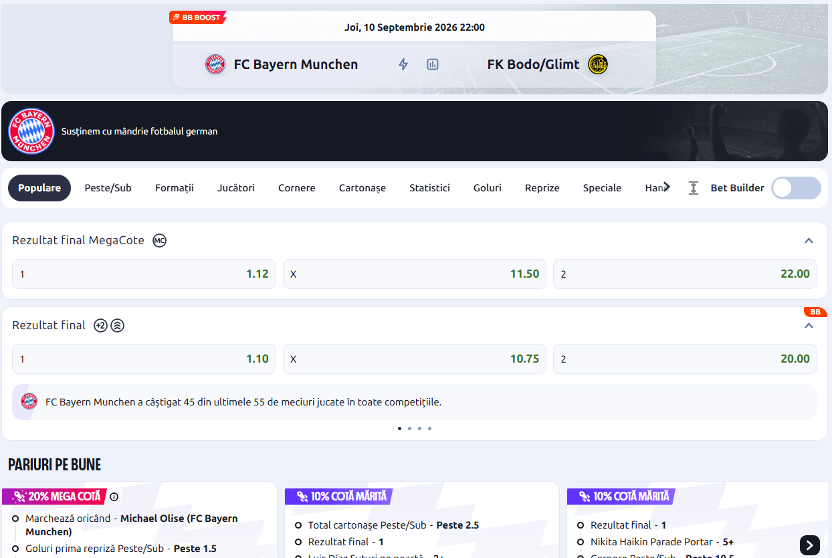Select Rezultat final draw odds 10.75
This screenshot has width=832, height=558.
pyautogui.click(x=415, y=359)
